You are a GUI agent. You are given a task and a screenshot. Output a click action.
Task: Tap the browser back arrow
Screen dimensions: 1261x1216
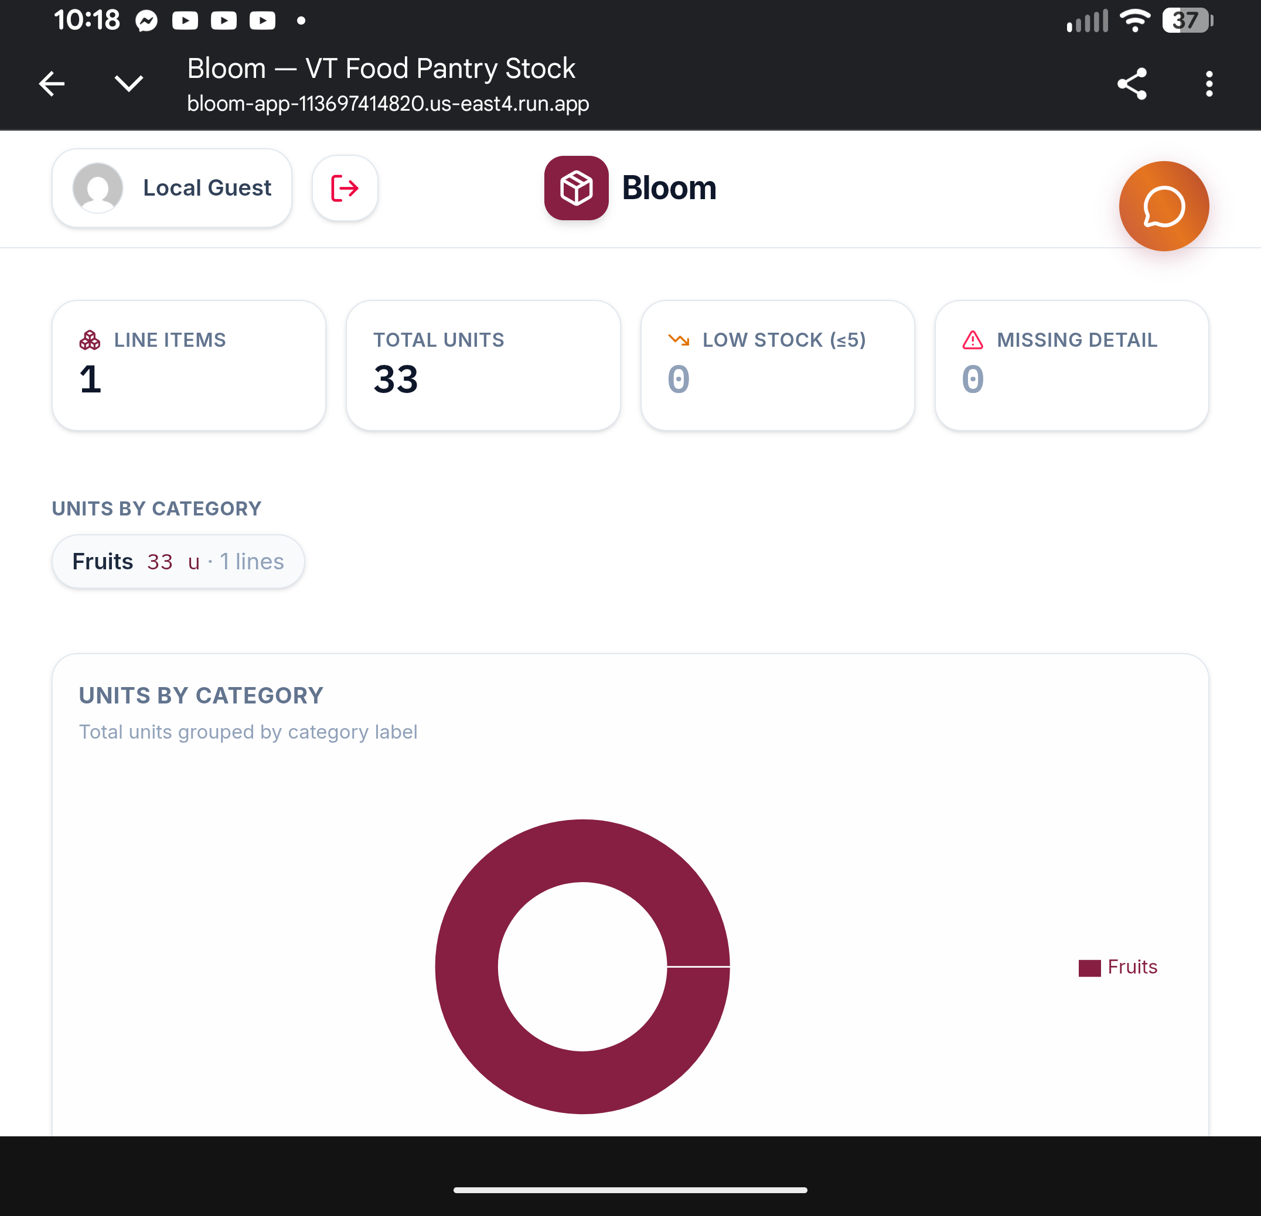tap(52, 84)
